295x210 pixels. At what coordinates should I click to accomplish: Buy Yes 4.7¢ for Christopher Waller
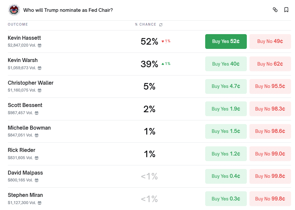click(x=226, y=86)
